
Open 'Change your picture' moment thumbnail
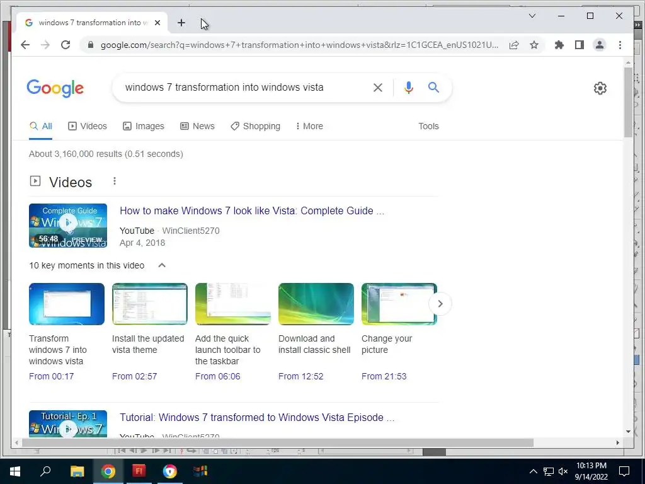click(x=399, y=304)
